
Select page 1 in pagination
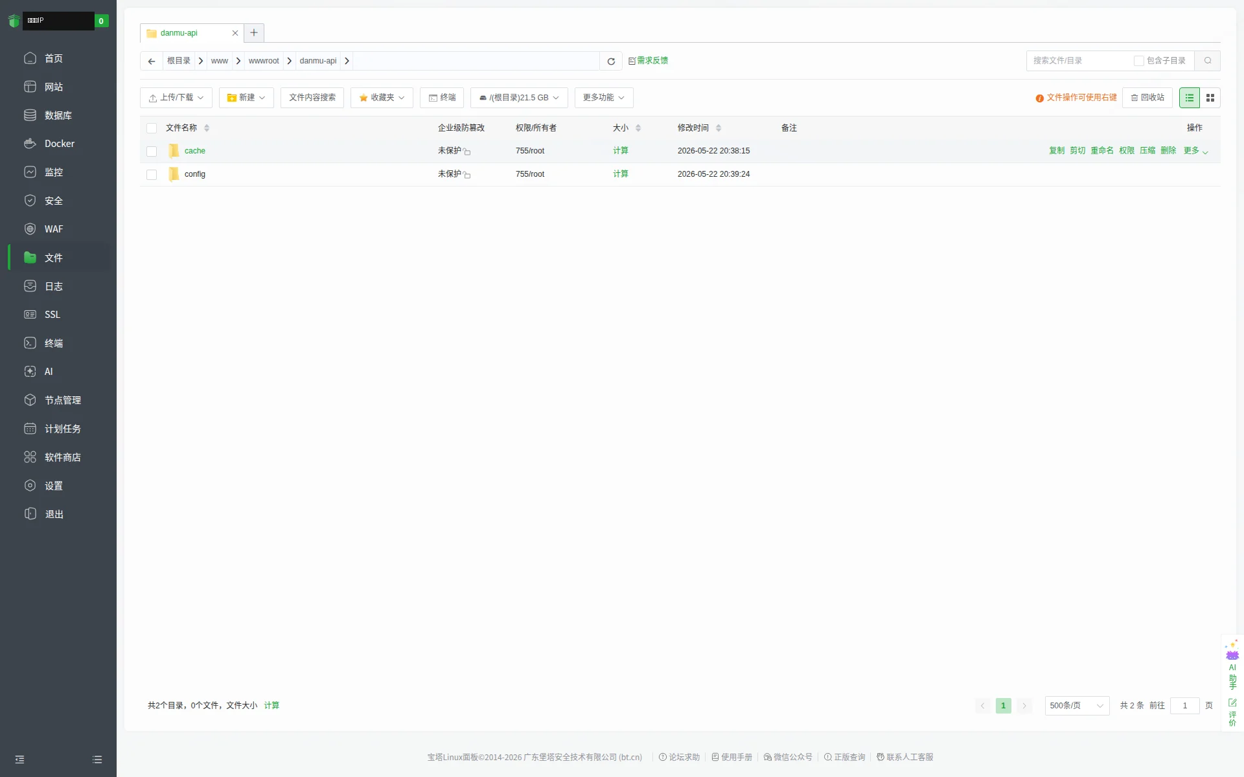point(1004,706)
